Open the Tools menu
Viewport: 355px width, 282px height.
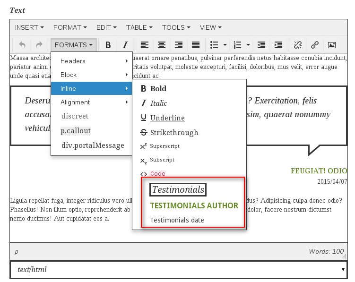tap(176, 27)
